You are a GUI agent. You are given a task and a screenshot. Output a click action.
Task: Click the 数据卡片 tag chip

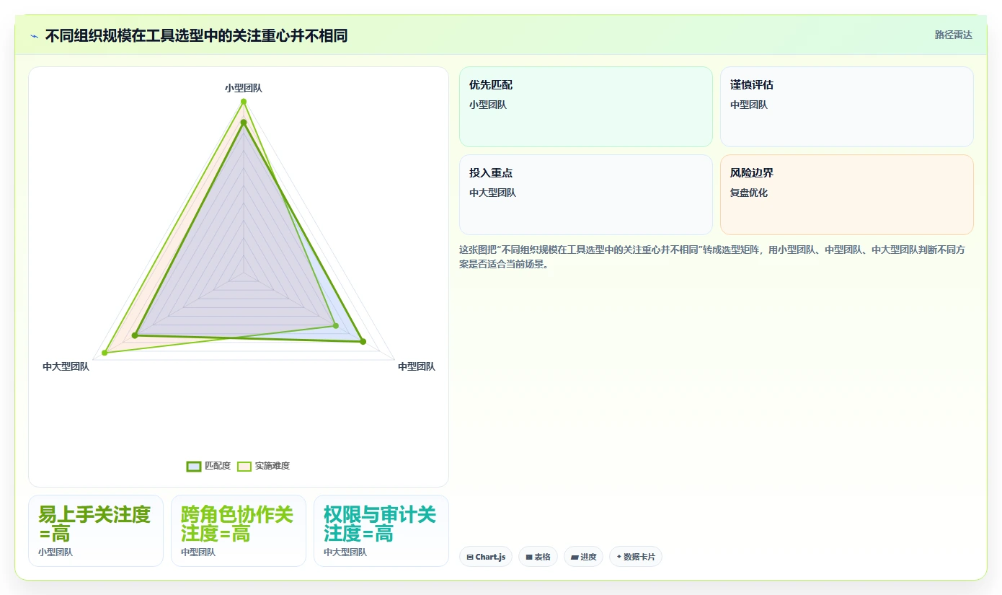(x=636, y=557)
